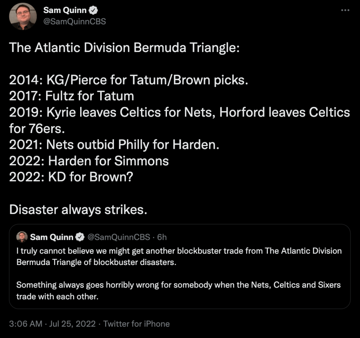This screenshot has height=338, width=360.
Task: Open the Sam Quinn display name at top
Action: point(65,10)
